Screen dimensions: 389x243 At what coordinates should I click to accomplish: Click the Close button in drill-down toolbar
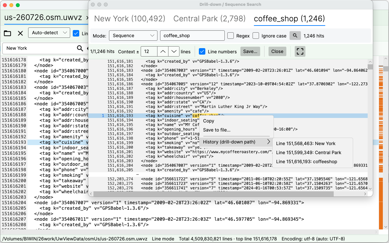click(277, 51)
